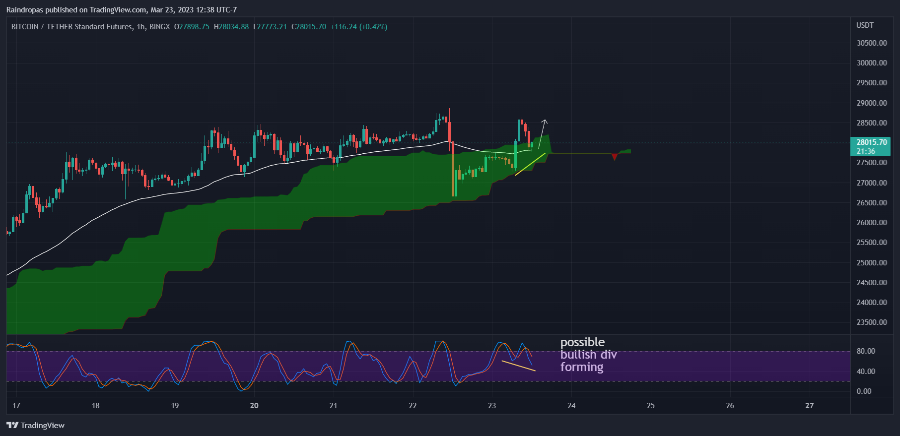Click date 17 on time axis
Image resolution: width=900 pixels, height=436 pixels.
pyautogui.click(x=16, y=406)
